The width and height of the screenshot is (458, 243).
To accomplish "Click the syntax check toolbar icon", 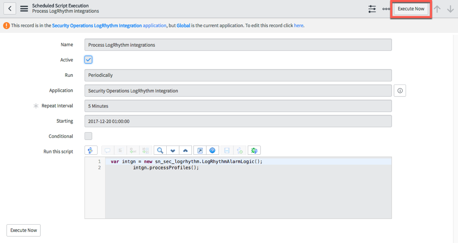I will click(240, 151).
